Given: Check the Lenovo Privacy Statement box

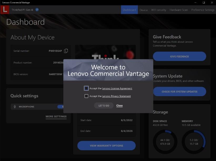Looking at the screenshot, I should 87,96.
